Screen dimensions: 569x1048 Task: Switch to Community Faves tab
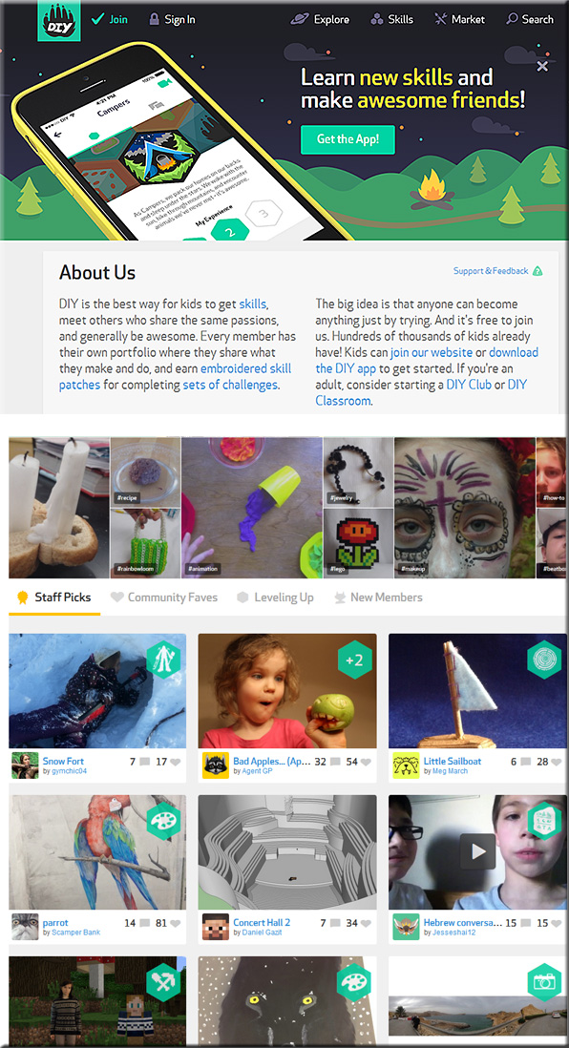164,597
